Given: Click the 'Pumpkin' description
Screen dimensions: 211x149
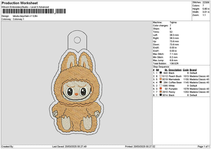Looking at the screenshot, I should point(173,89).
